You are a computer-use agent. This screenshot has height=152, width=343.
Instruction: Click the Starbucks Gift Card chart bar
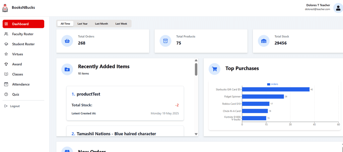tap(276, 89)
